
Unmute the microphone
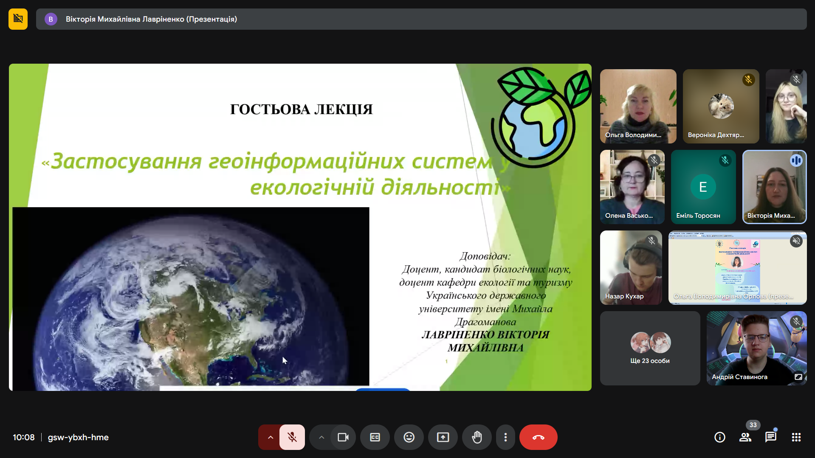coord(292,437)
